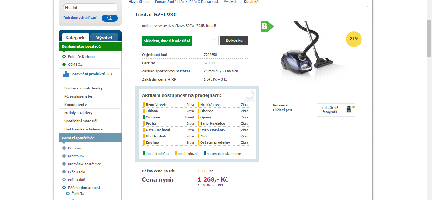Open Konfigurátor počítačů section
The image size is (432, 200).
tap(90, 46)
